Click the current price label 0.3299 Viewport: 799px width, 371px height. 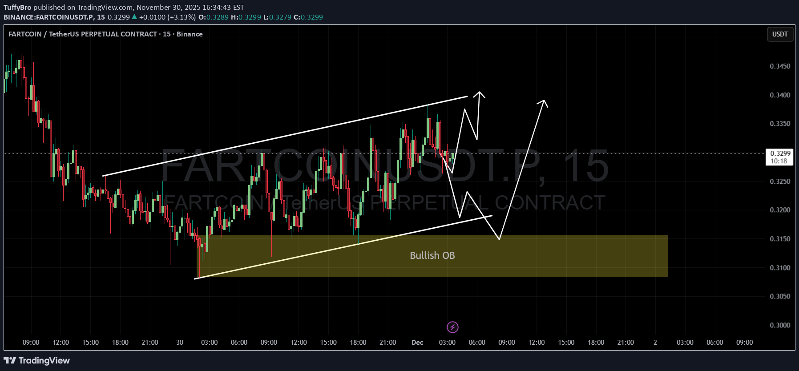point(780,153)
